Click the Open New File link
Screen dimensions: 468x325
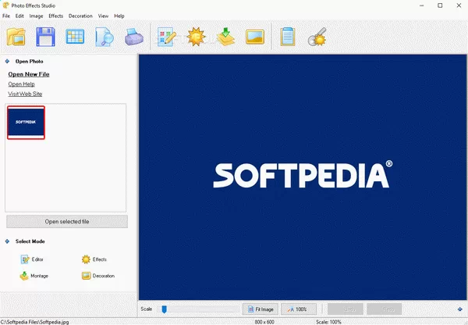[29, 74]
